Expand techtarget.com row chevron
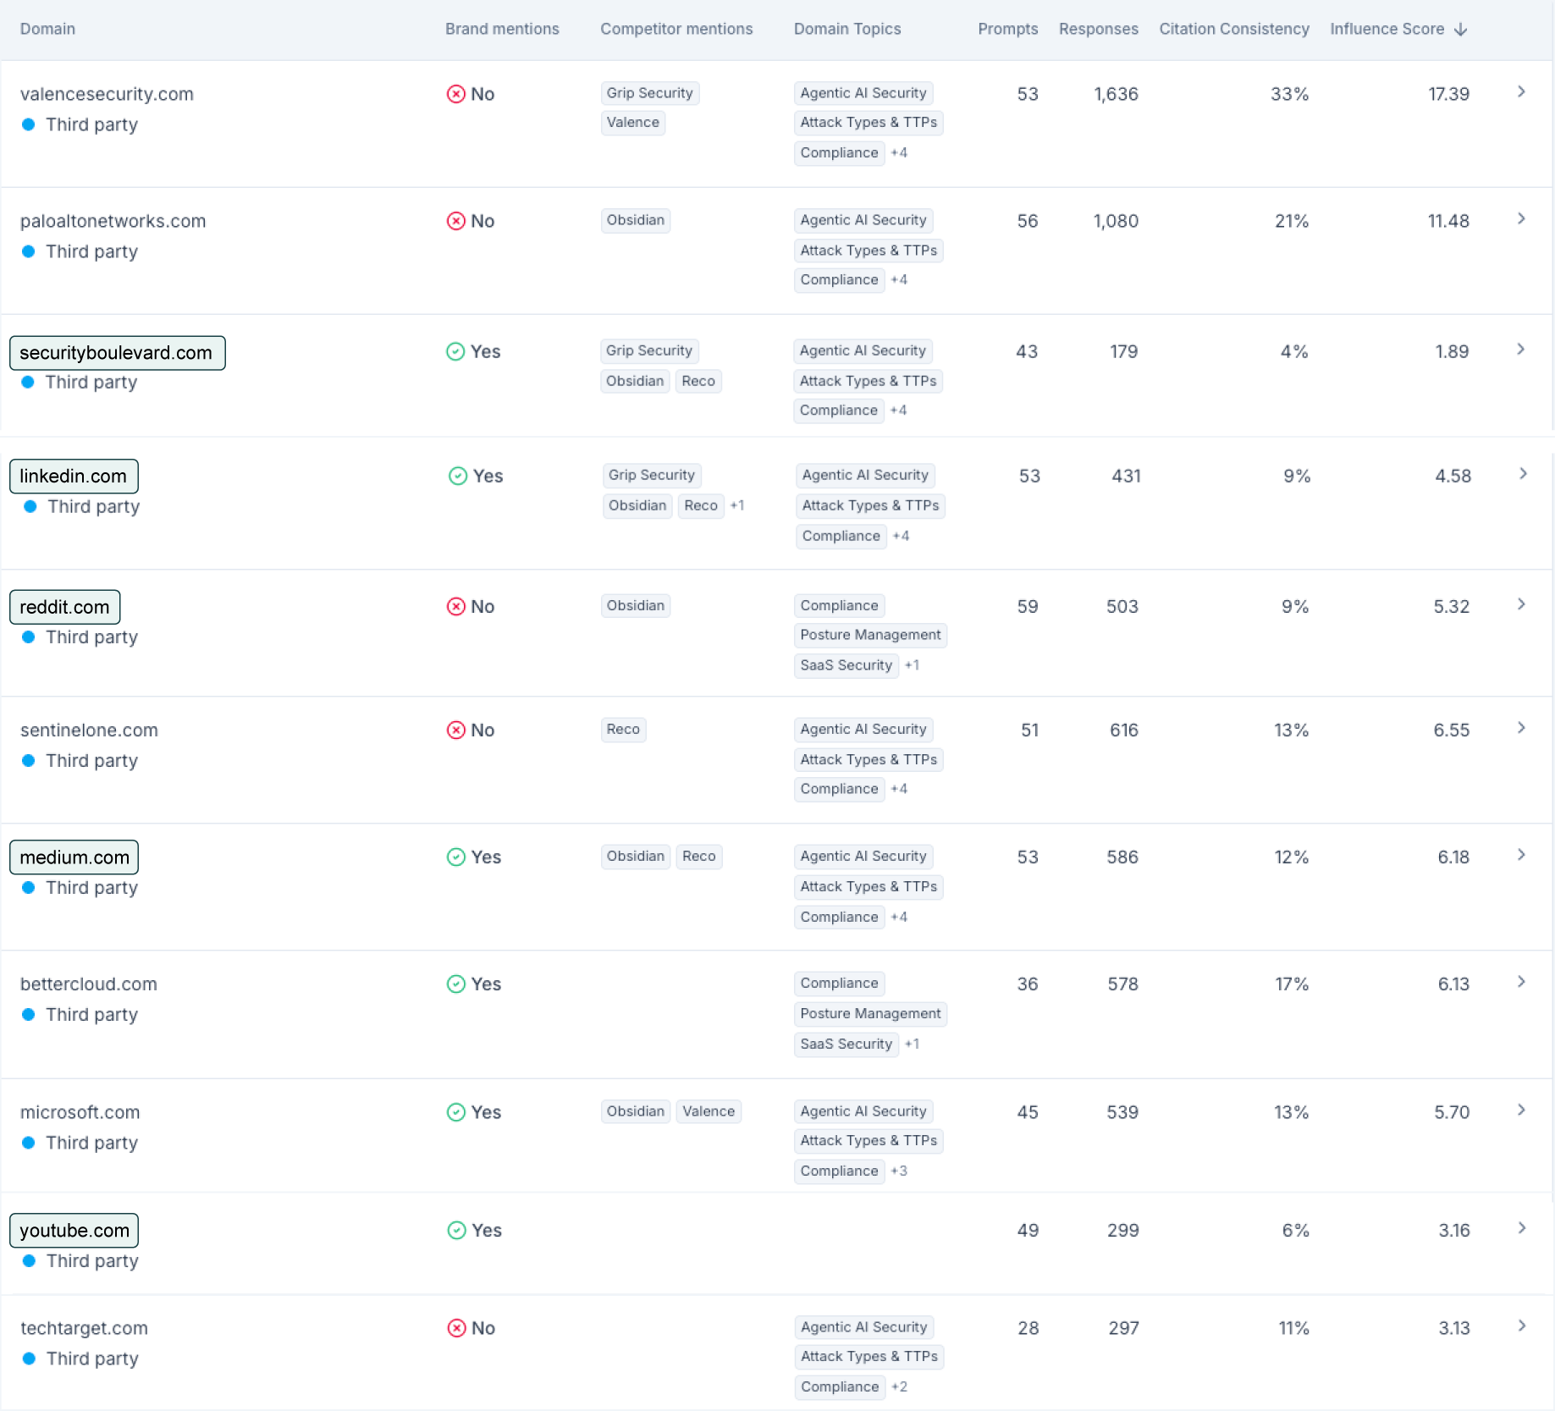Image resolution: width=1555 pixels, height=1411 pixels. pyautogui.click(x=1522, y=1325)
